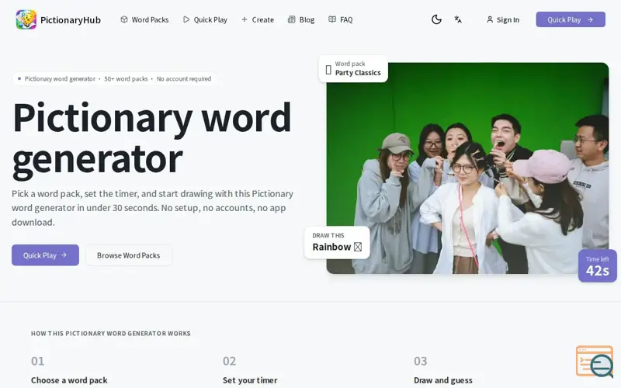The width and height of the screenshot is (621, 388).
Task: Click the Draw This Rainbow card
Action: pyautogui.click(x=337, y=242)
